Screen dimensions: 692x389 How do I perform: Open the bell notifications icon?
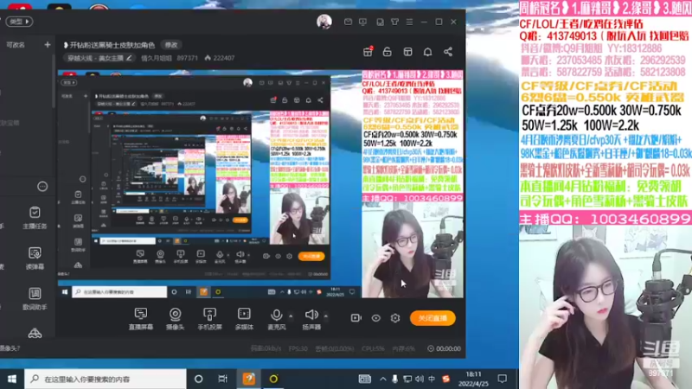[x=427, y=52]
